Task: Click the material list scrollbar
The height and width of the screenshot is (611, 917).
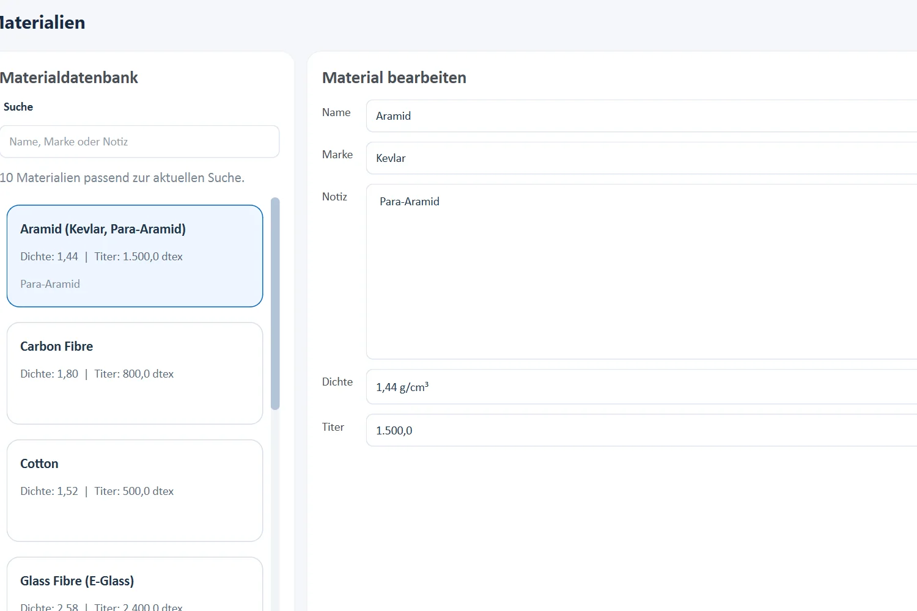Action: [x=275, y=304]
